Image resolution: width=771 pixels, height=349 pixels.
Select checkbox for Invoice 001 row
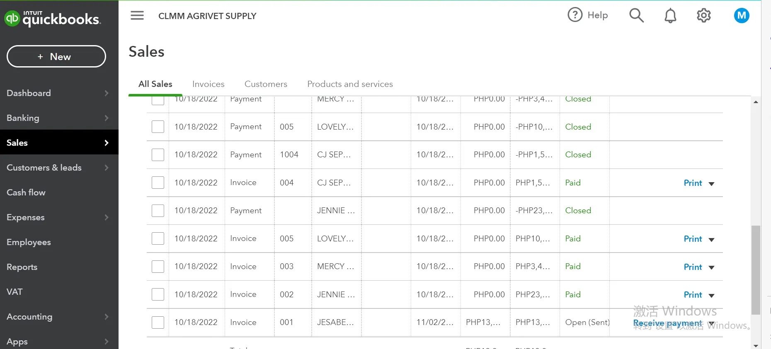pos(158,323)
